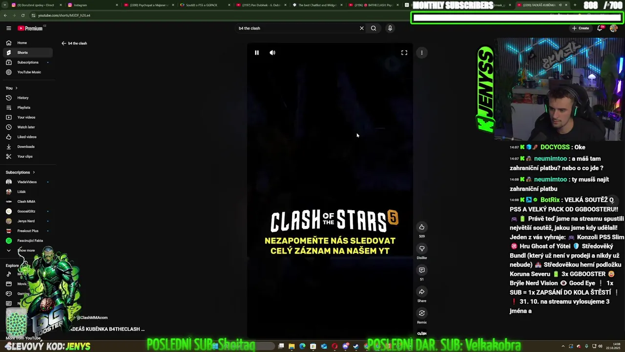625x352 pixels.
Task: Open account avatar menu
Action: click(614, 28)
